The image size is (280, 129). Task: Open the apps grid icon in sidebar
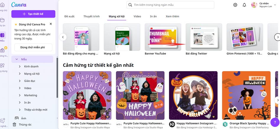click(2, 66)
